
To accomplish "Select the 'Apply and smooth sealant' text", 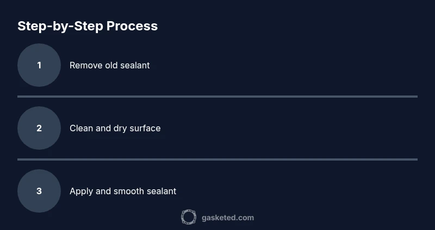I will (x=123, y=191).
